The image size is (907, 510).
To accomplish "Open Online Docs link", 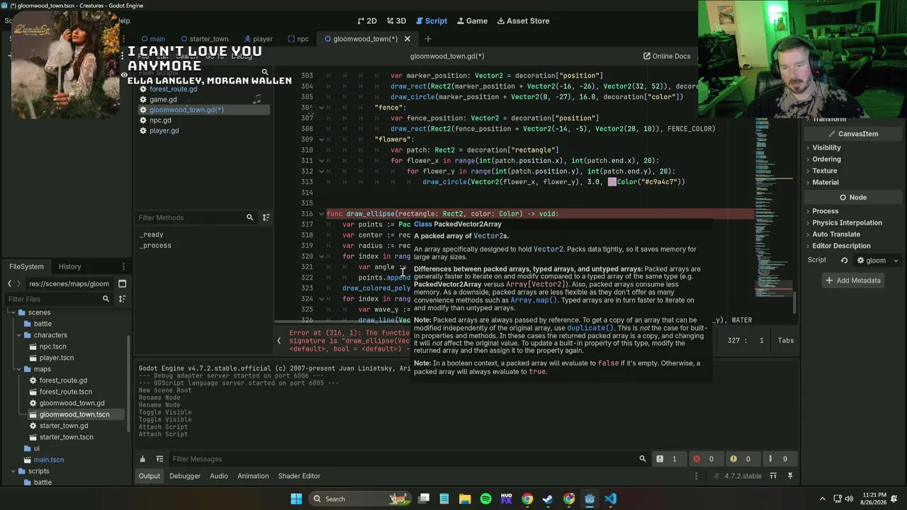I will click(x=666, y=56).
